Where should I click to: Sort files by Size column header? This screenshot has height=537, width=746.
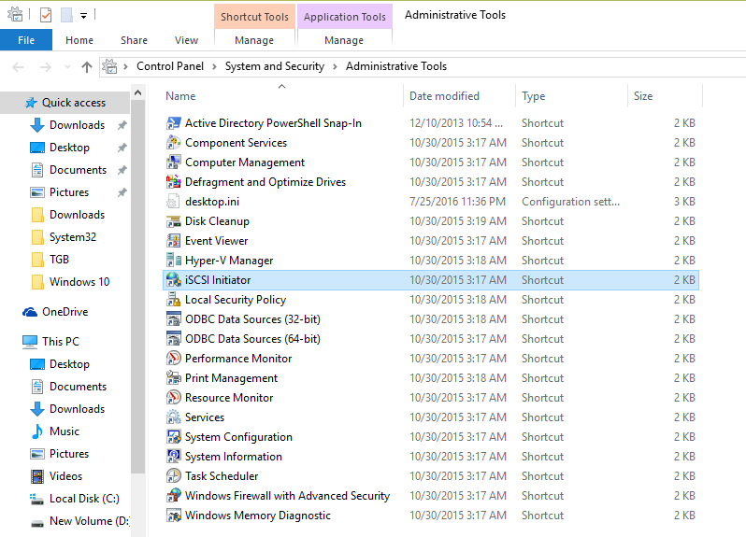(x=665, y=95)
